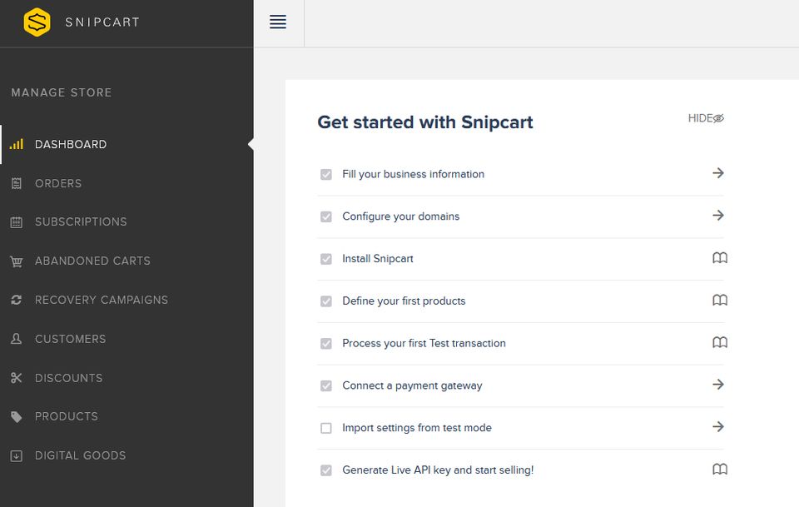The width and height of the screenshot is (799, 507).
Task: Open the Orders section icon
Action: [x=16, y=183]
